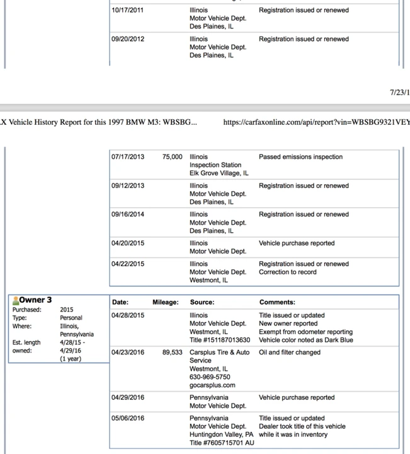Image resolution: width=410 pixels, height=454 pixels.
Task: Select the 2015 purchased year value
Action: 67,310
